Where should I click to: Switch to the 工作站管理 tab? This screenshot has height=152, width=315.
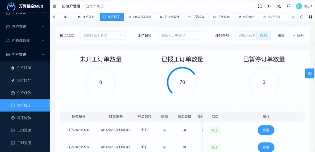coord(169,17)
